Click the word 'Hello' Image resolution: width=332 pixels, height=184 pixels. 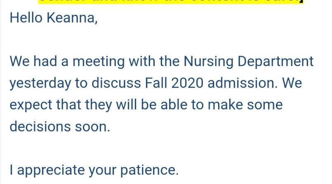coord(26,17)
